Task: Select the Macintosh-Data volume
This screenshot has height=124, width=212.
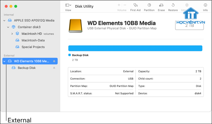Action: click(x=33, y=40)
